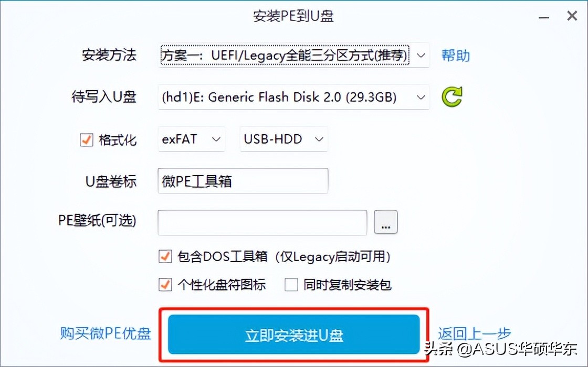
Task: Close the 安装PE到U盘 dialog
Action: click(x=572, y=16)
